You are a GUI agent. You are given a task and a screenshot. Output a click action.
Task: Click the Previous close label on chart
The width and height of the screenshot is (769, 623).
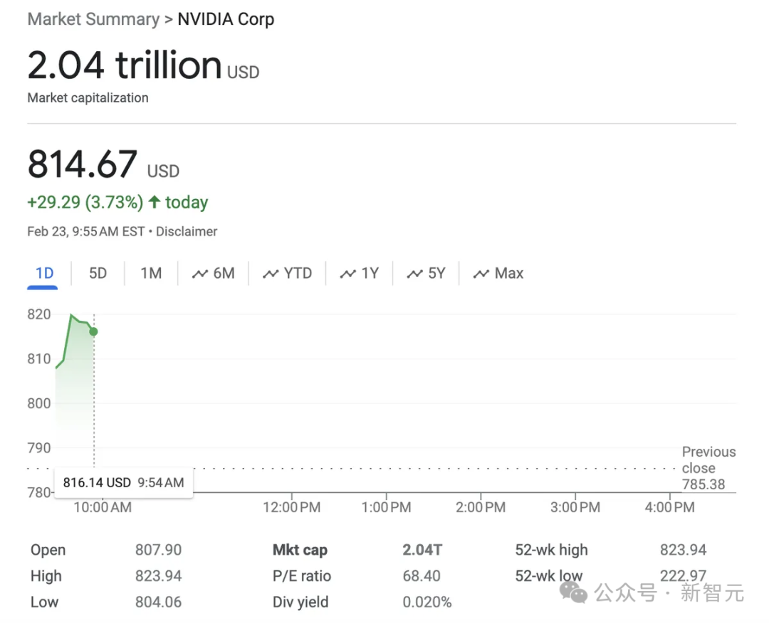[708, 460]
